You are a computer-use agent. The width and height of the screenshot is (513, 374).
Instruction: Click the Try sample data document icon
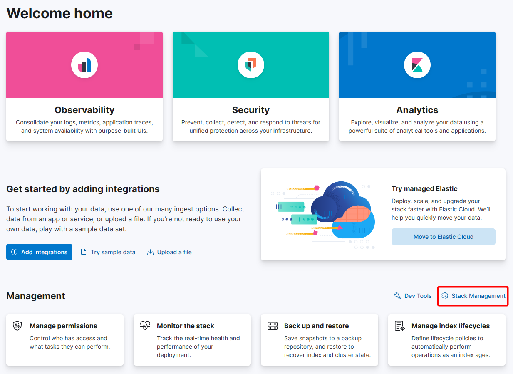tap(84, 252)
